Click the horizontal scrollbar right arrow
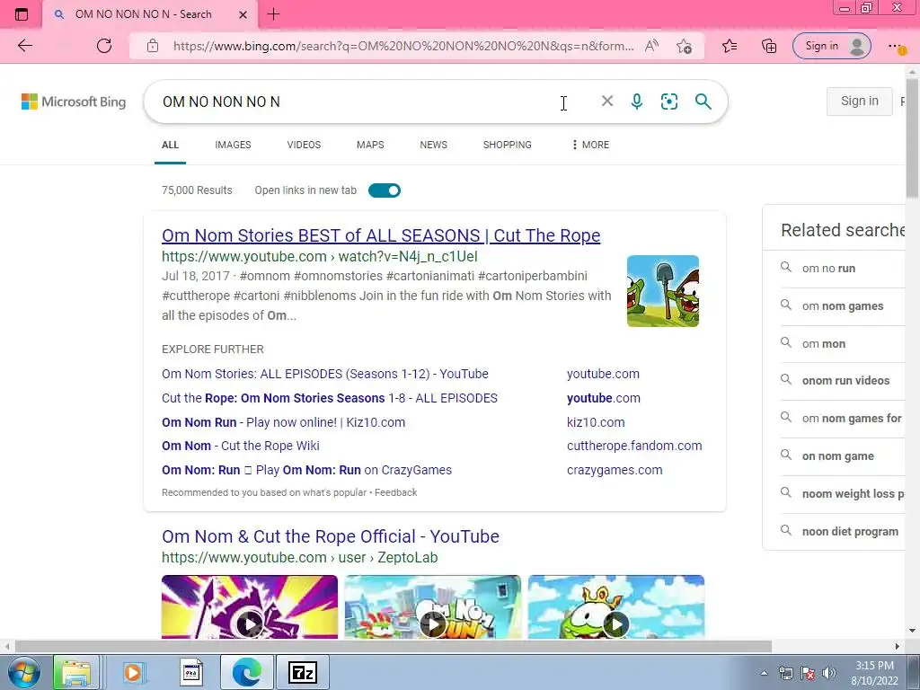Viewport: 920px width, 690px height. (898, 647)
